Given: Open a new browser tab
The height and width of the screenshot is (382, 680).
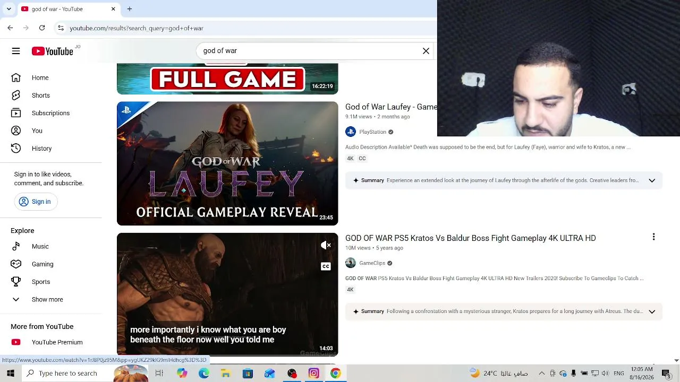Looking at the screenshot, I should coord(129,9).
